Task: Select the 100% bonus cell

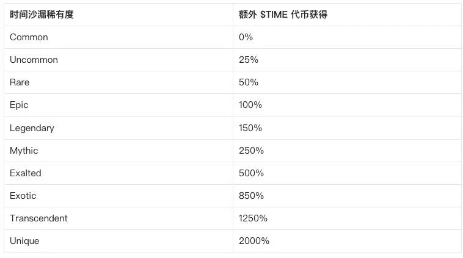Action: [250, 105]
